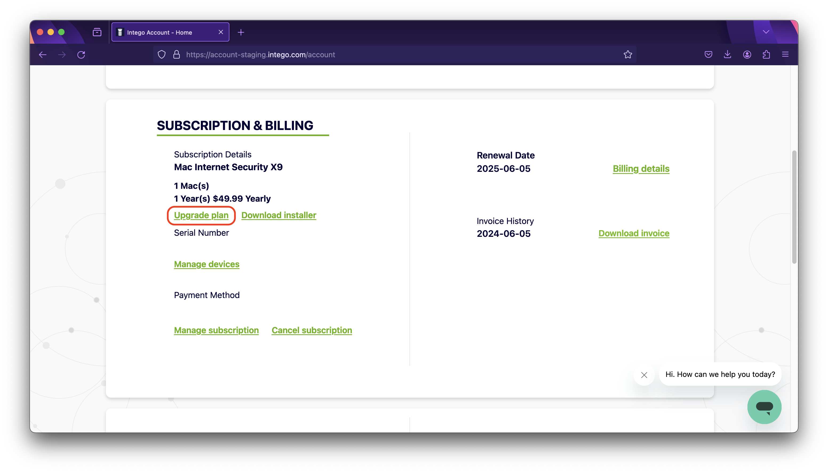Viewport: 828px width, 472px height.
Task: Open Manage devices
Action: (206, 264)
